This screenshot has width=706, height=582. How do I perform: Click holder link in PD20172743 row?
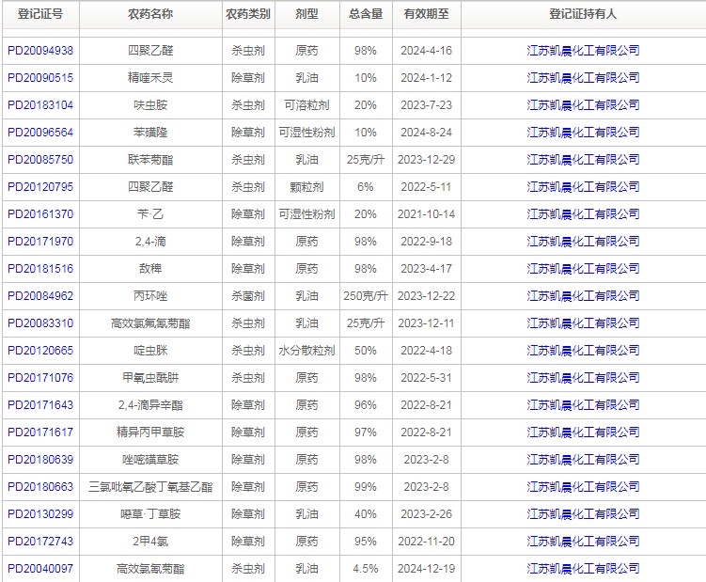click(583, 541)
